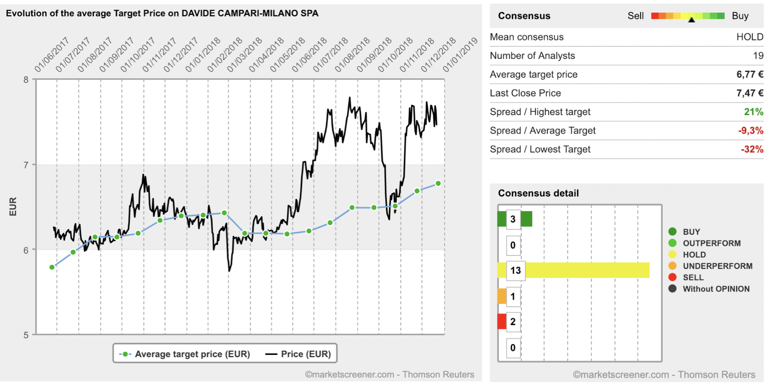Image resolution: width=768 pixels, height=385 pixels.
Task: Click the Spread / Average Target -9,3% value
Action: click(x=750, y=130)
